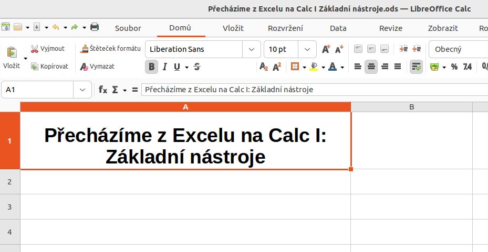Open underline style dropdown arrow
The height and width of the screenshot is (252, 488).
[186, 68]
